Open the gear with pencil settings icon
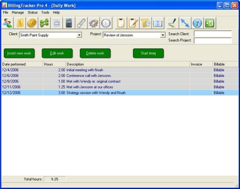 click(93, 23)
